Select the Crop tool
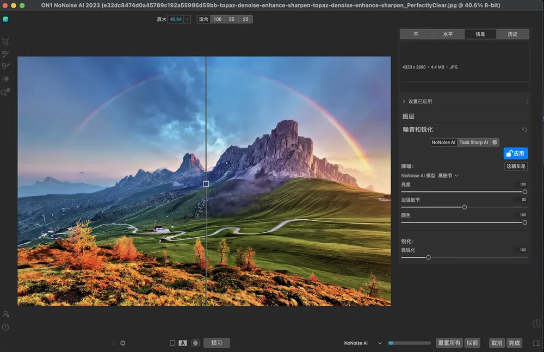Image resolution: width=544 pixels, height=352 pixels. coord(5,42)
